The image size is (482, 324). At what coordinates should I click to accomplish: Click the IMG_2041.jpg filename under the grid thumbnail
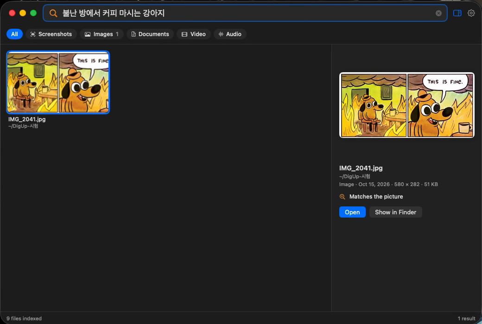click(27, 119)
